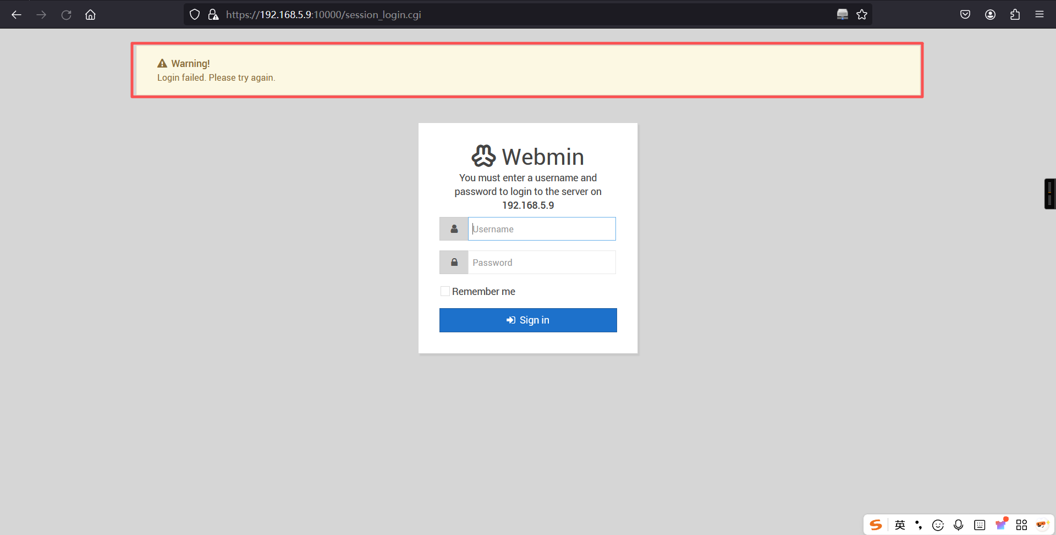Open the extensions puzzle menu

pos(1015,15)
